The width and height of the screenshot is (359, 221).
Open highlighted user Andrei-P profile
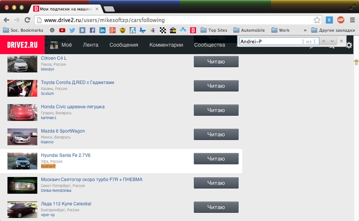(48, 166)
